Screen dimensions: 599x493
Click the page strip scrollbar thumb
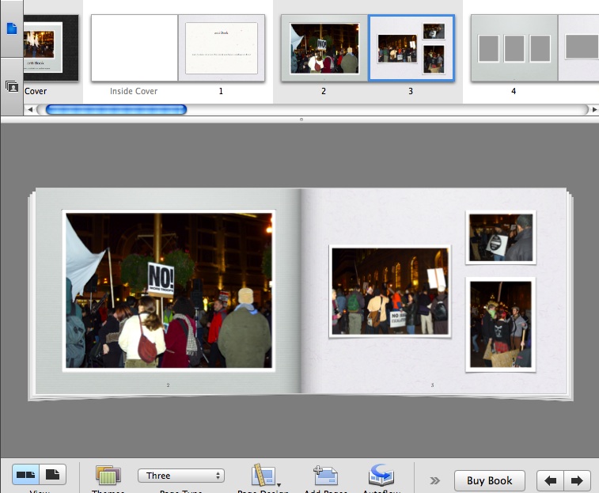116,110
